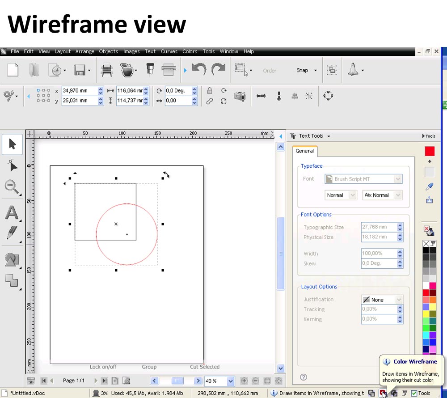Click the printer icon
The width and height of the screenshot is (447, 398).
[x=107, y=70]
